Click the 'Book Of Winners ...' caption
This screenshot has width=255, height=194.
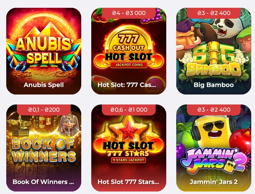(43, 182)
